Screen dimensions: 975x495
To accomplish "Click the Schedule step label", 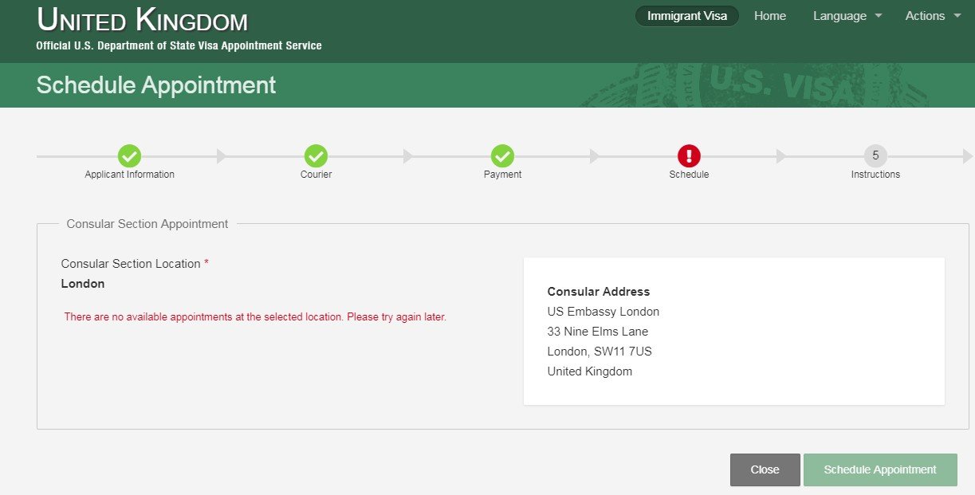I will pos(689,175).
